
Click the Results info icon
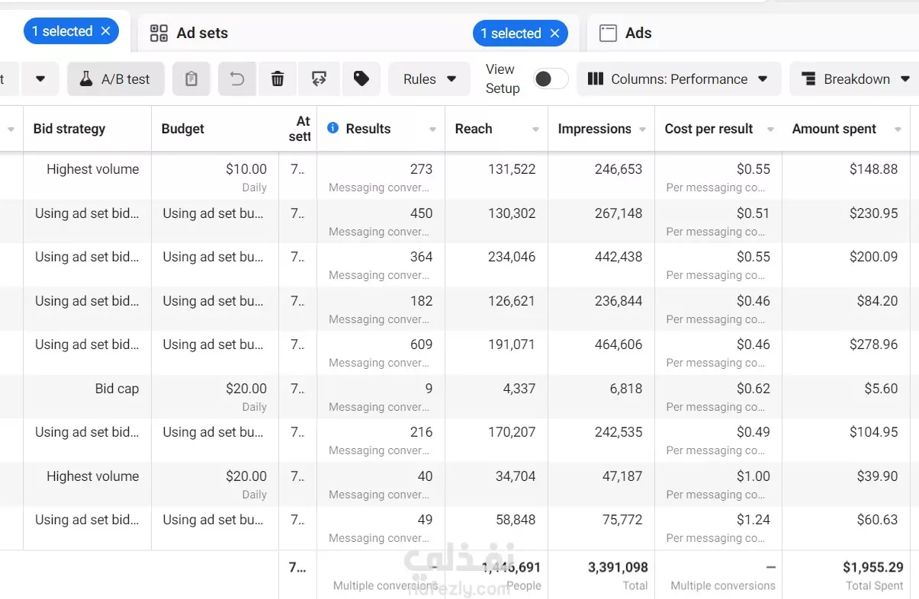coord(333,128)
